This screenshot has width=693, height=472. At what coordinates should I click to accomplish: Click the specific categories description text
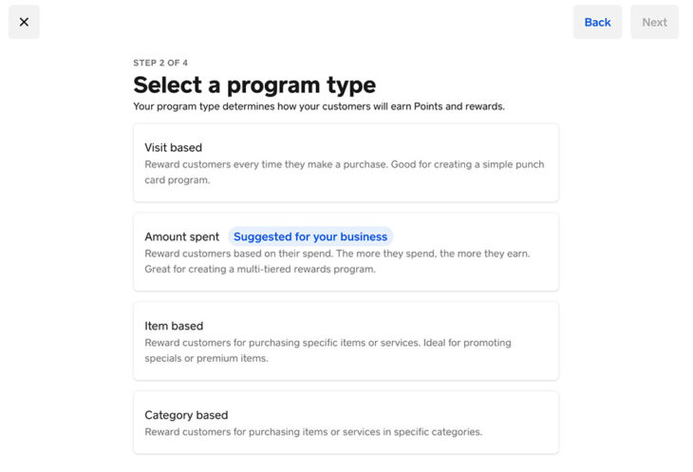pyautogui.click(x=313, y=432)
